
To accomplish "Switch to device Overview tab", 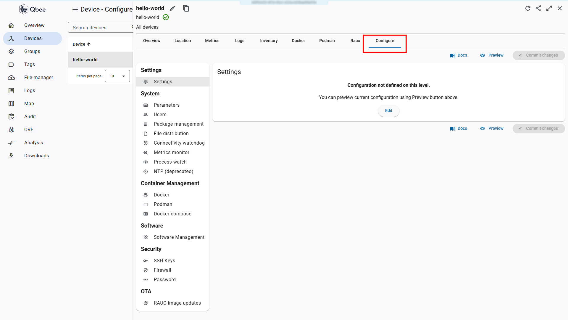I will (152, 41).
